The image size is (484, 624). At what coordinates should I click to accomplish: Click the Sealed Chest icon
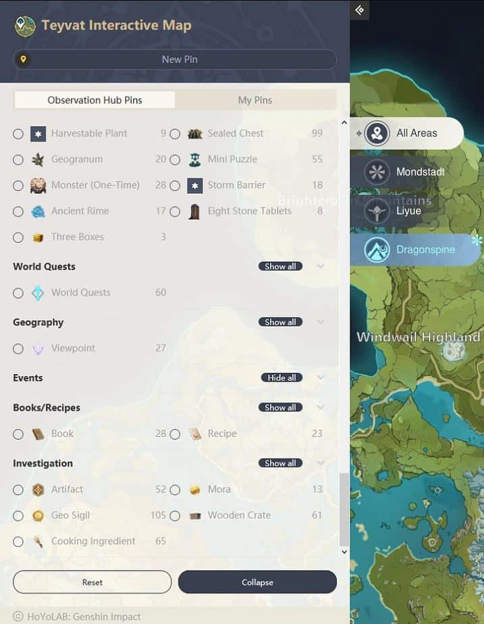[x=195, y=134]
